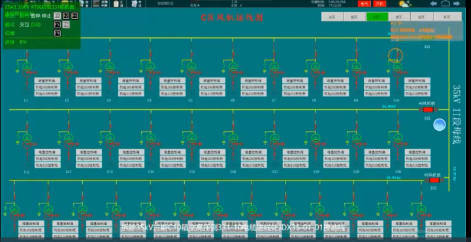This screenshot has width=471, height=242.
Task: Click the F2 pause key
Action: click(x=66, y=16)
